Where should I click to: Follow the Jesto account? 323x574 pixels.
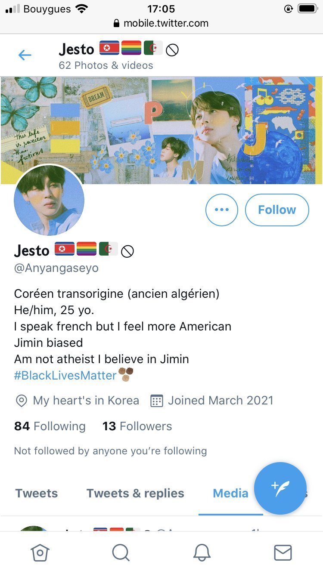(277, 210)
